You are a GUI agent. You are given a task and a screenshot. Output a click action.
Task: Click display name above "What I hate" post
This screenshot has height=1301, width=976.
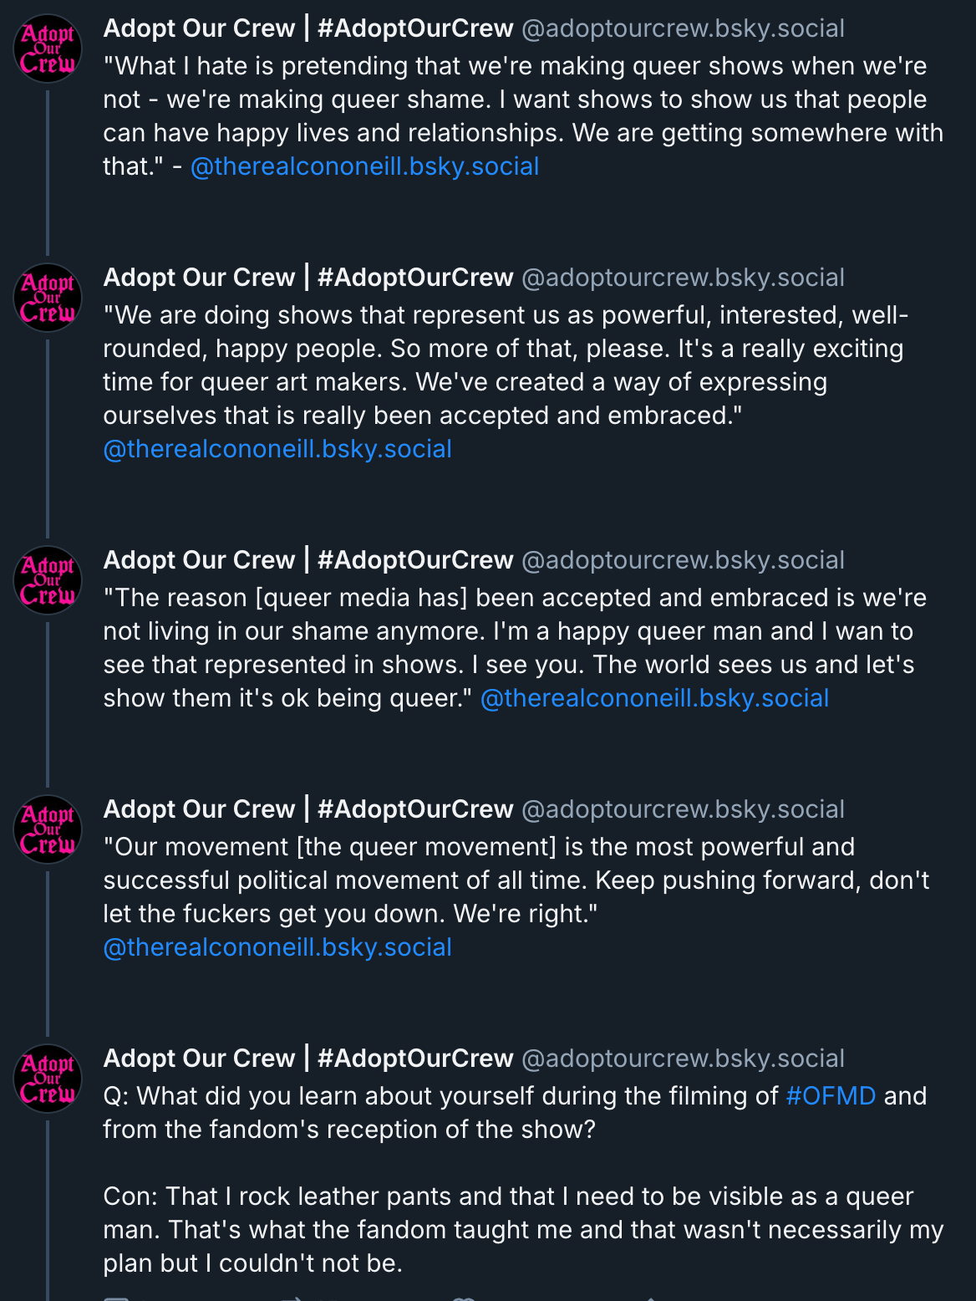(x=308, y=28)
